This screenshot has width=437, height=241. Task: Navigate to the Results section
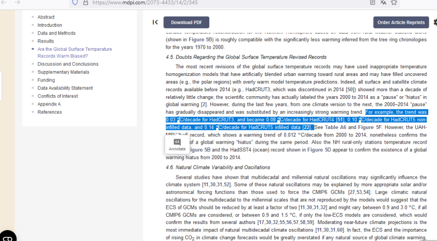pos(46,42)
